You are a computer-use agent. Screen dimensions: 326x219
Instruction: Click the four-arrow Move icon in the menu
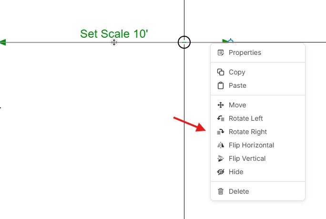point(221,105)
